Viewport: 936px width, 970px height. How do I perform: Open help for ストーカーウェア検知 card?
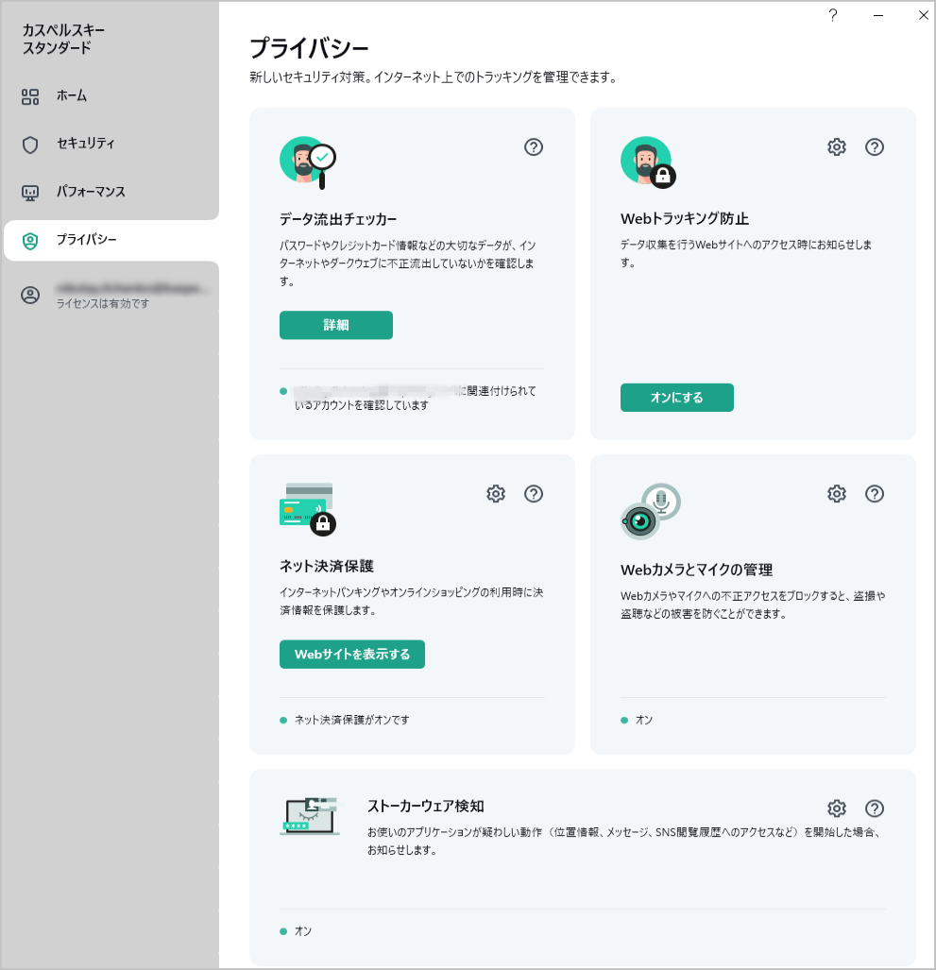[875, 808]
